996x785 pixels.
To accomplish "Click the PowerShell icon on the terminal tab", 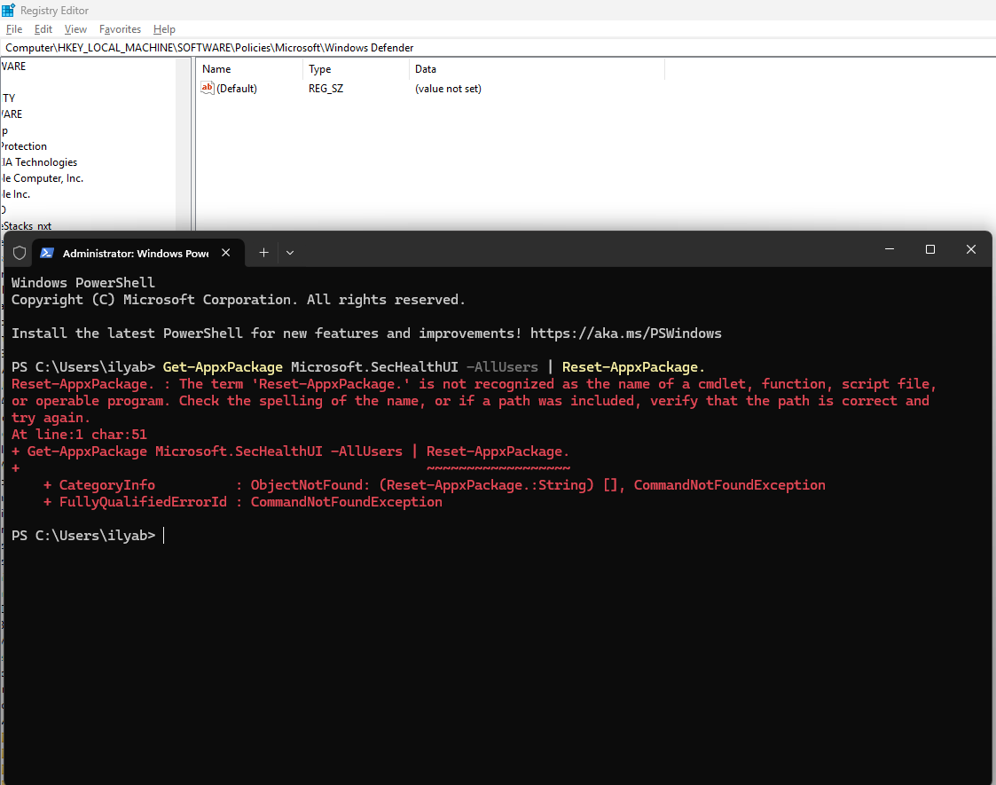I will click(47, 252).
